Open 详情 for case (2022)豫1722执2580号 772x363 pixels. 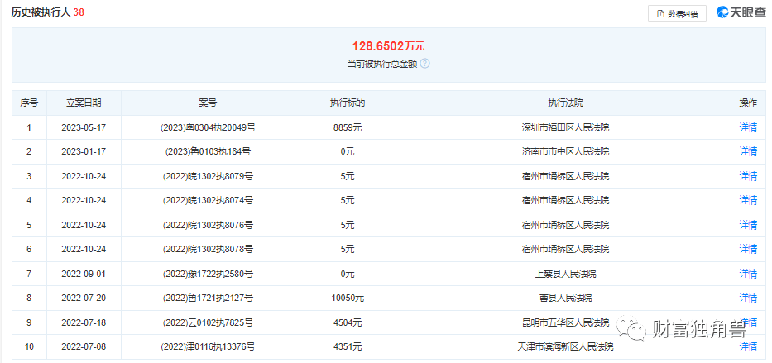748,274
